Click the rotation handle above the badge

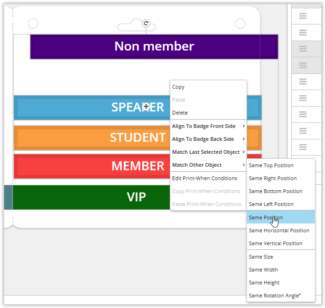click(146, 23)
